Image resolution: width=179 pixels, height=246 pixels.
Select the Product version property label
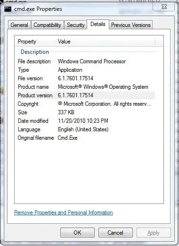pyautogui.click(x=35, y=95)
